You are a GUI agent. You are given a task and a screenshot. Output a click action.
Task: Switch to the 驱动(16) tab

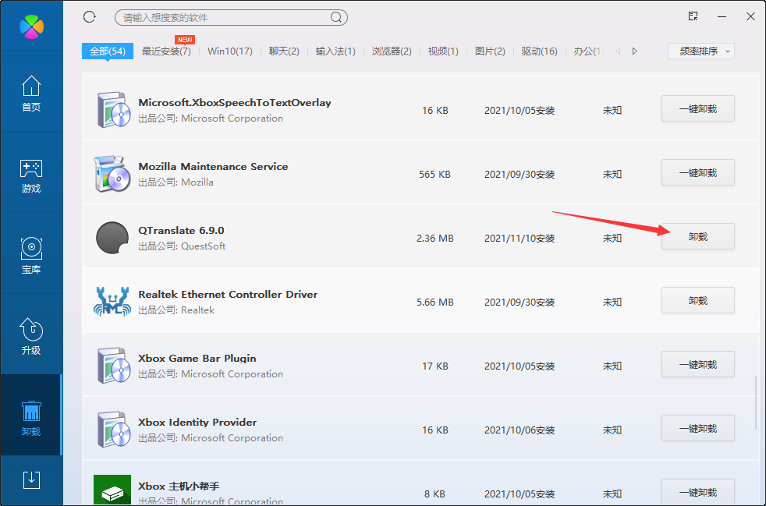[539, 51]
